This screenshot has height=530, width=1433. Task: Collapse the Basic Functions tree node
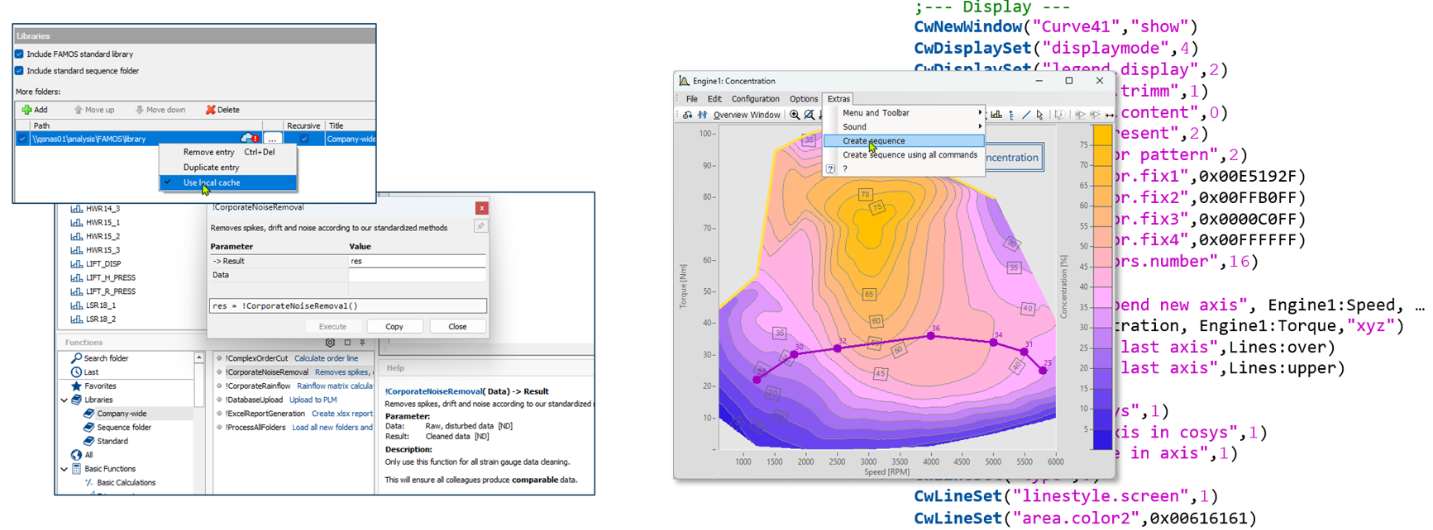(x=64, y=469)
